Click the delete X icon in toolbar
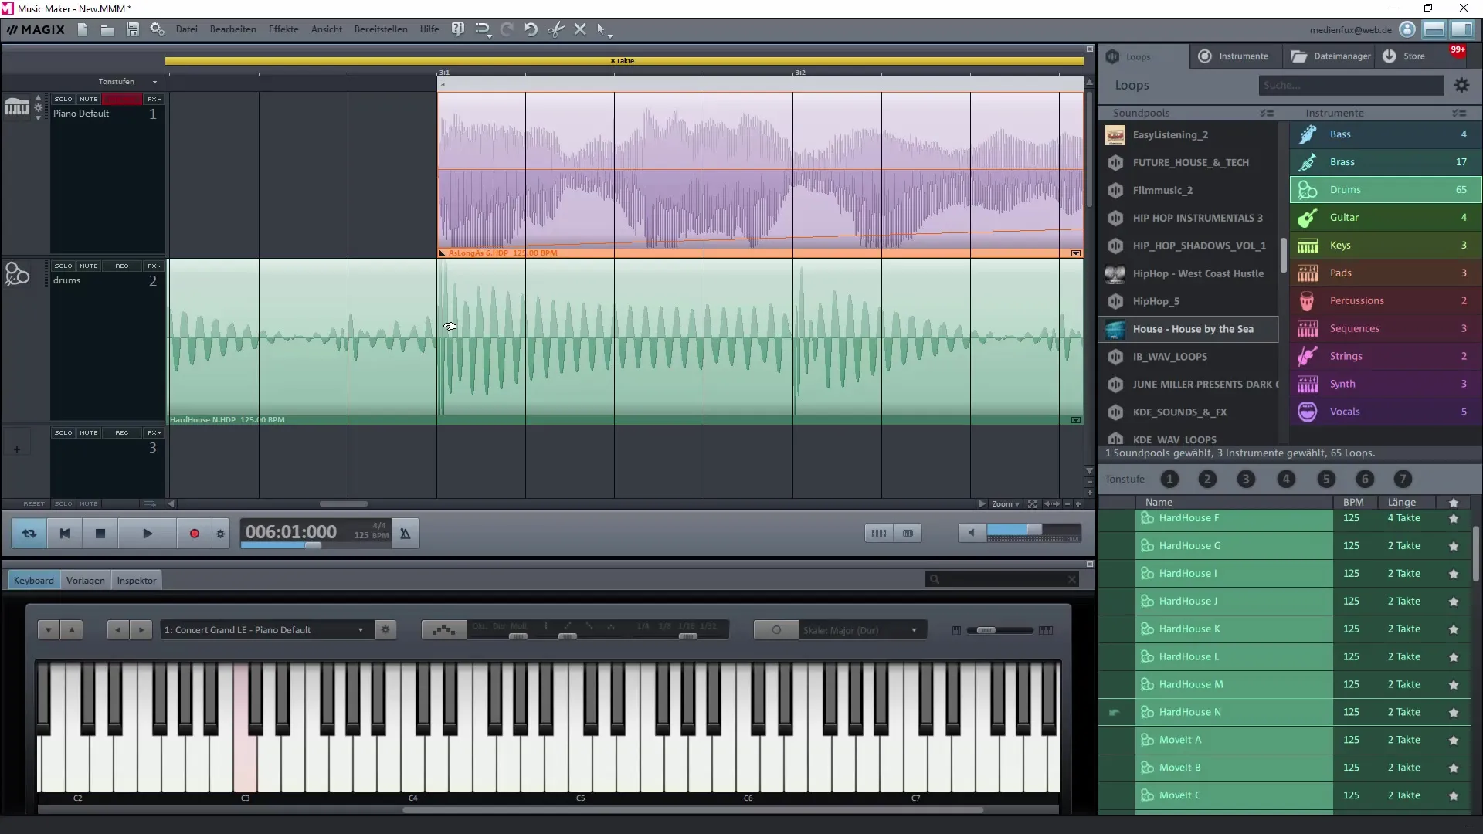Image resolution: width=1483 pixels, height=834 pixels. click(580, 29)
